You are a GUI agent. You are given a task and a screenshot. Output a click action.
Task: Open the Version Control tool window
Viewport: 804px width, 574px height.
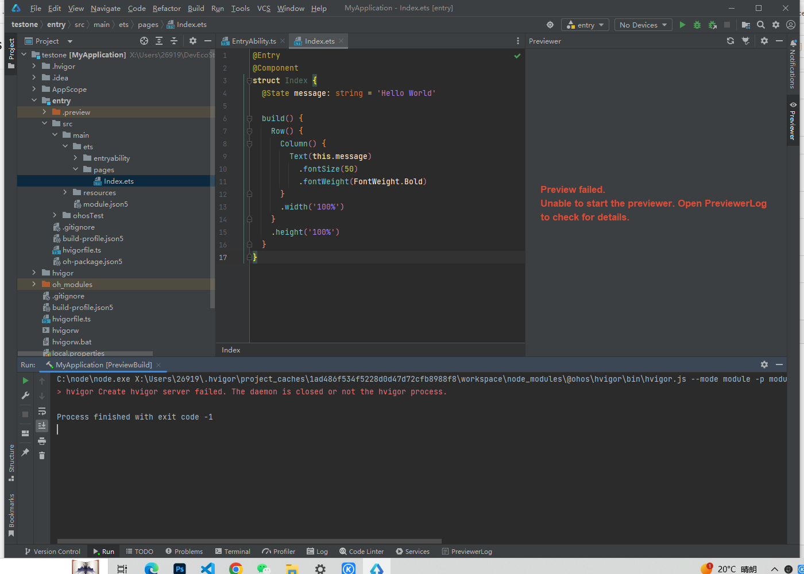[x=52, y=551]
